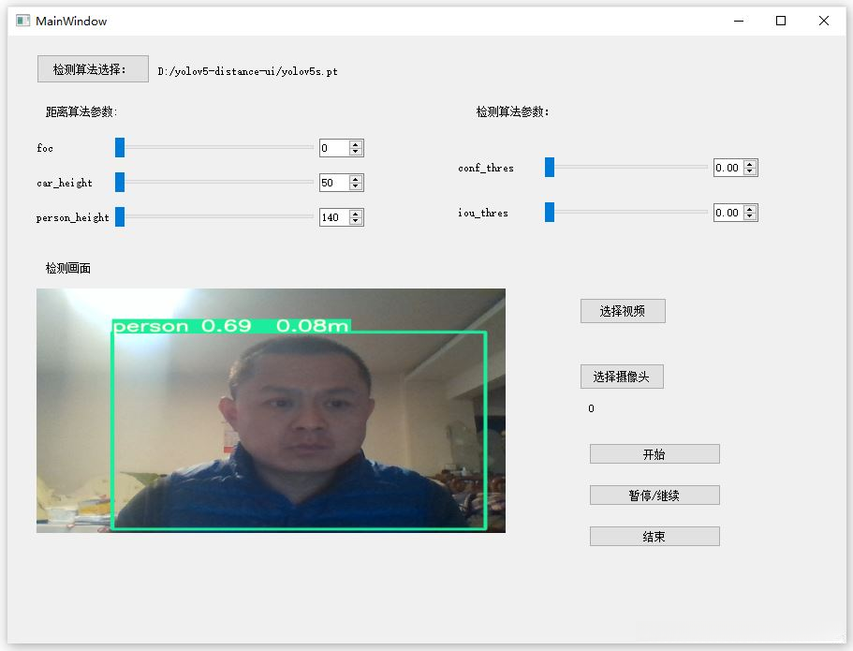
Task: Close the MainWindow window
Action: [x=824, y=21]
